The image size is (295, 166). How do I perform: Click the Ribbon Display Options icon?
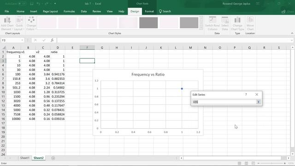[x=258, y=4]
